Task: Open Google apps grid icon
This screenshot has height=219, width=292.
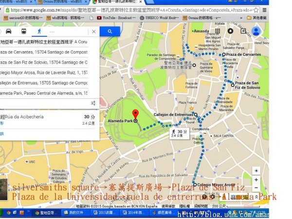Action: click(218, 31)
